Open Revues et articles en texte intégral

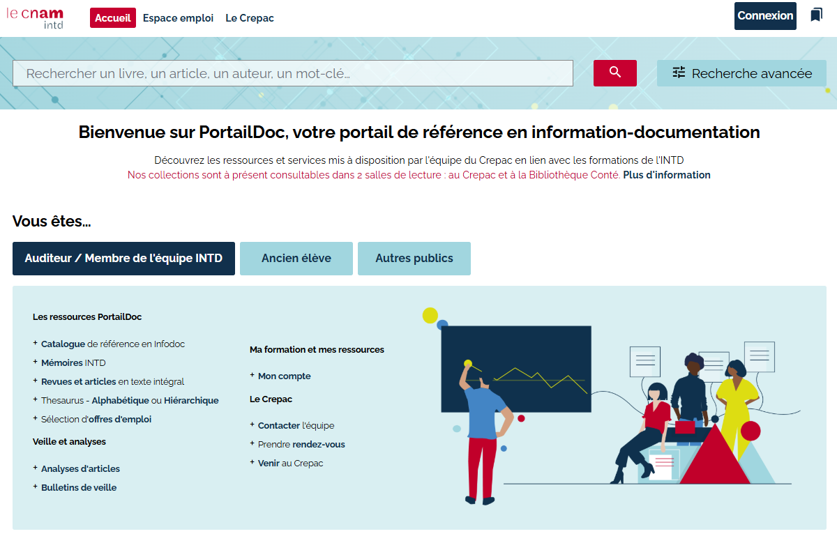click(x=112, y=381)
